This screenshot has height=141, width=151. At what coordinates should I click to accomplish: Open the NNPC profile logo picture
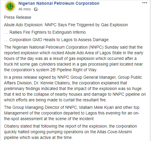coord(10,6)
